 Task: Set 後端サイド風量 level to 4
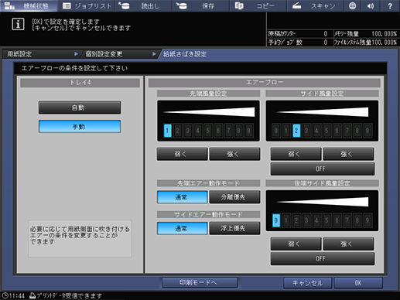point(316,220)
